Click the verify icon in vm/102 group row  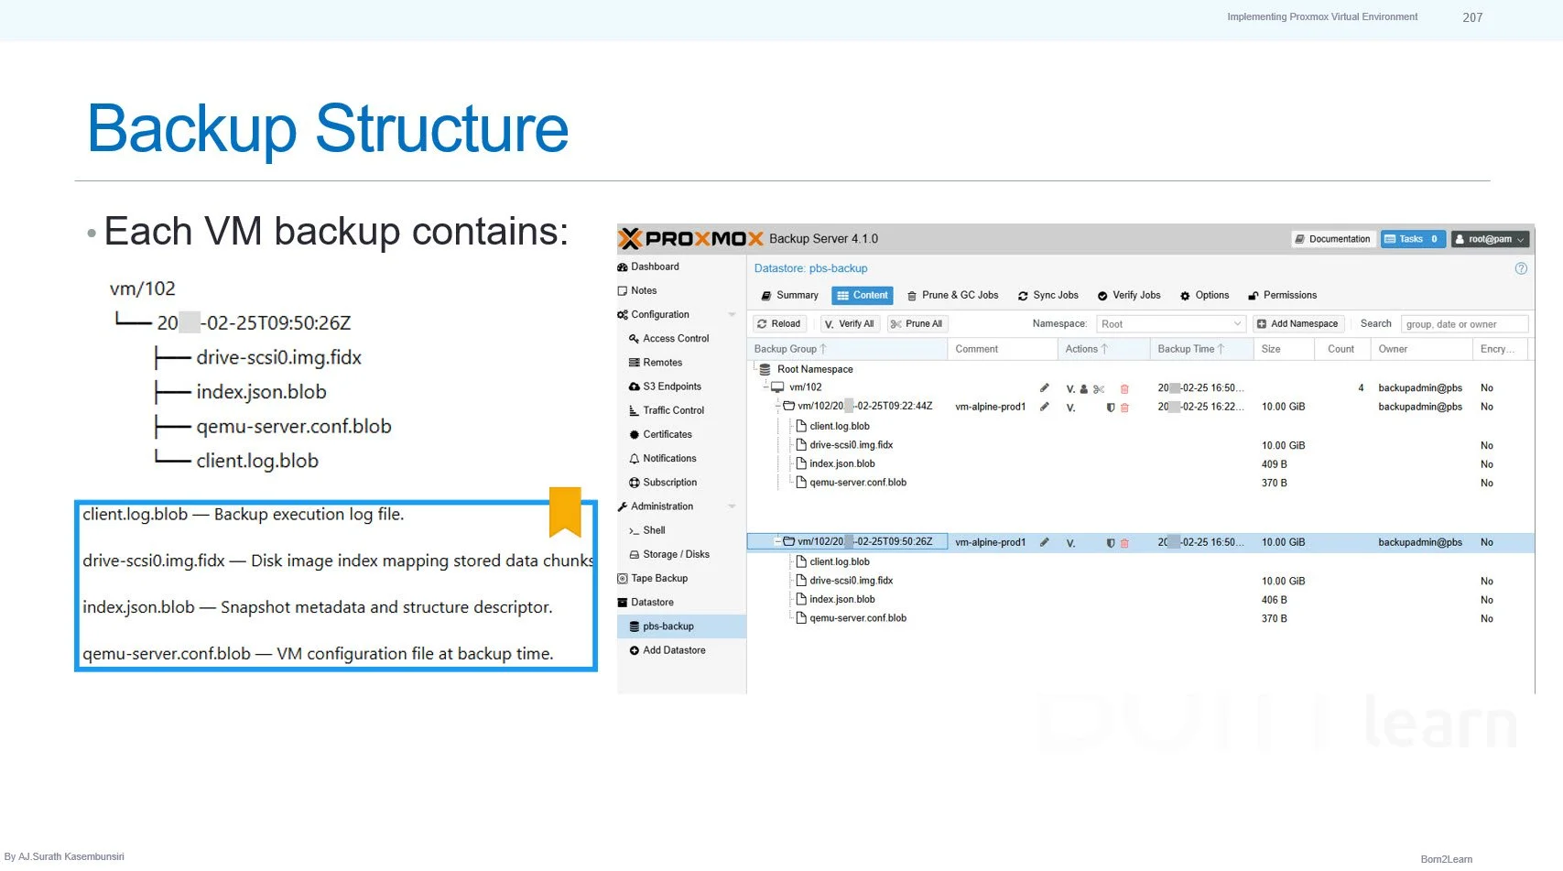tap(1070, 389)
